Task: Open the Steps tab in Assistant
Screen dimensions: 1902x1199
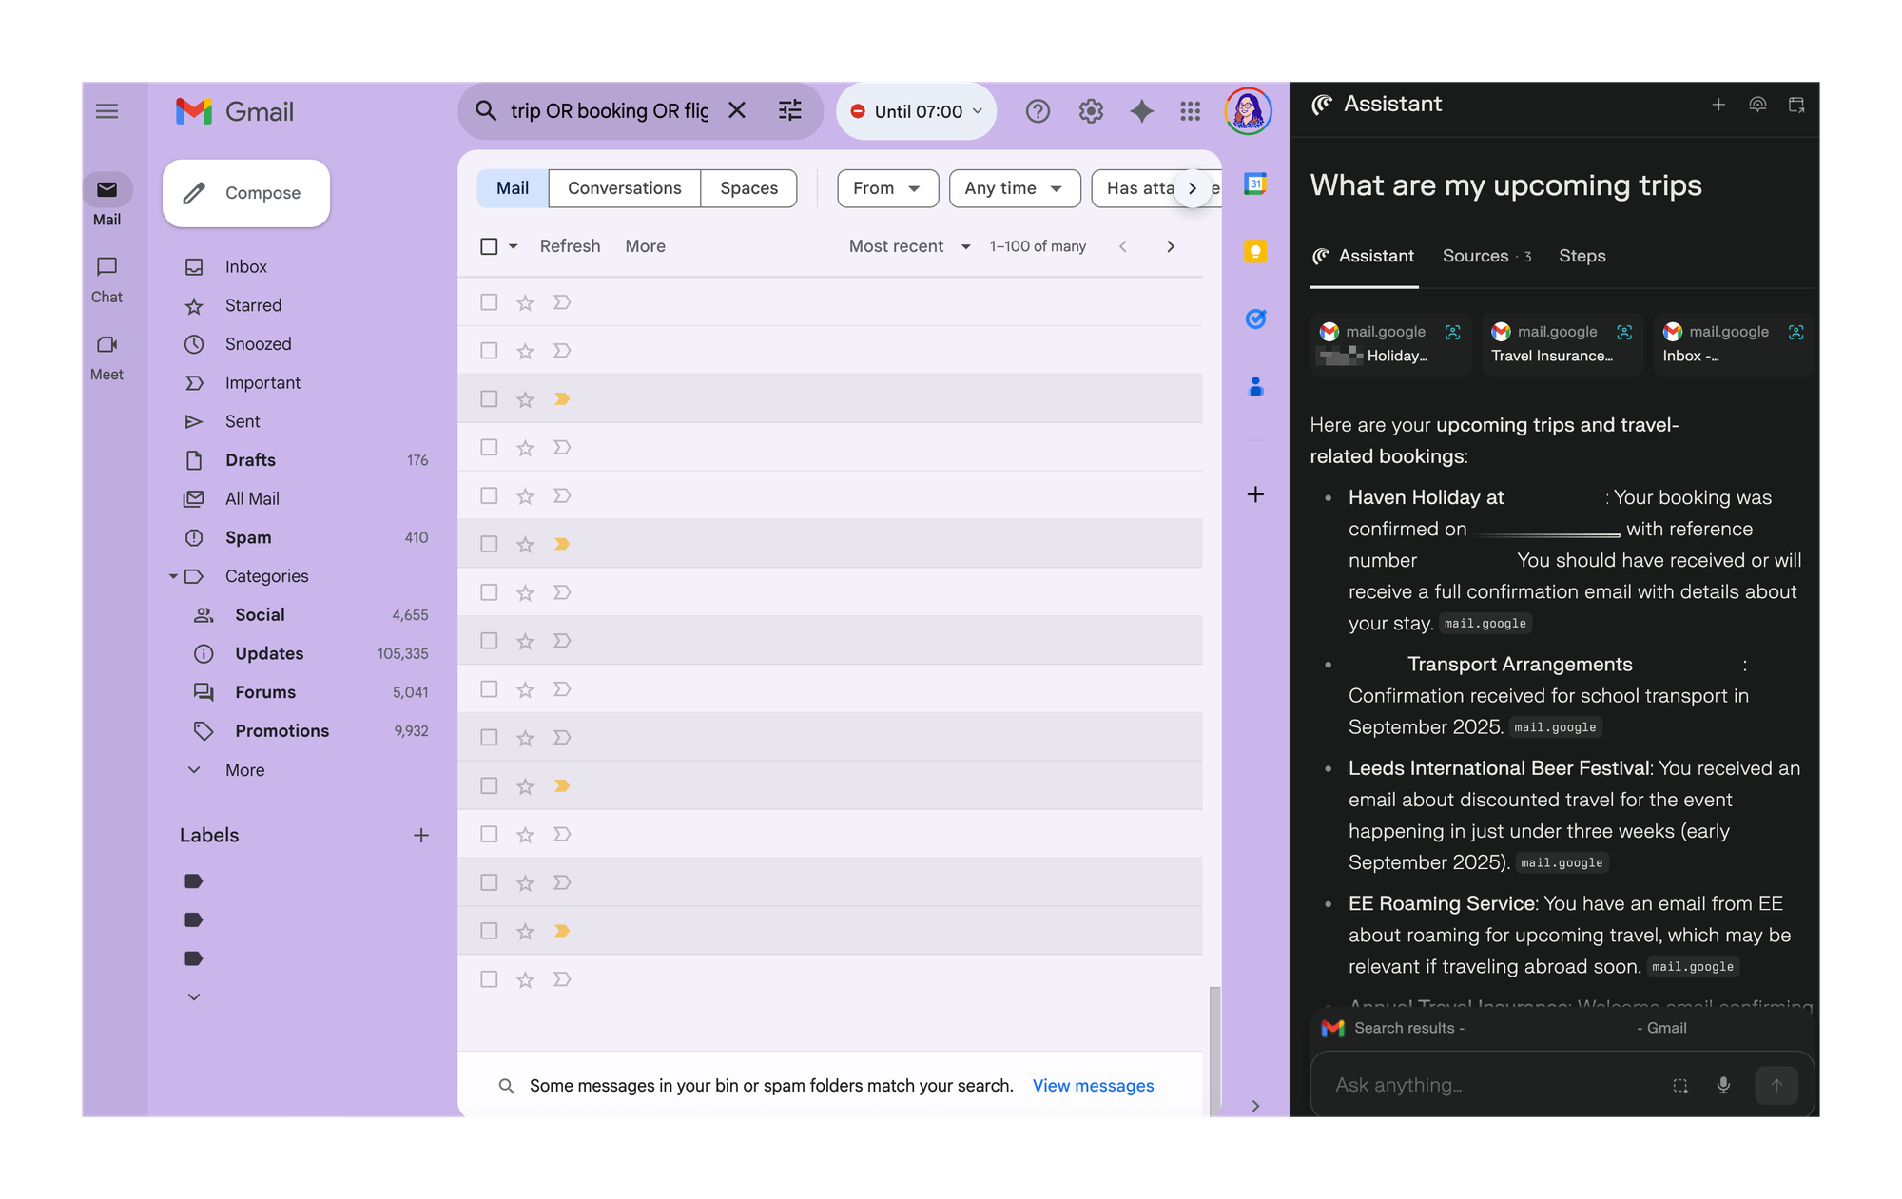Action: [x=1582, y=256]
